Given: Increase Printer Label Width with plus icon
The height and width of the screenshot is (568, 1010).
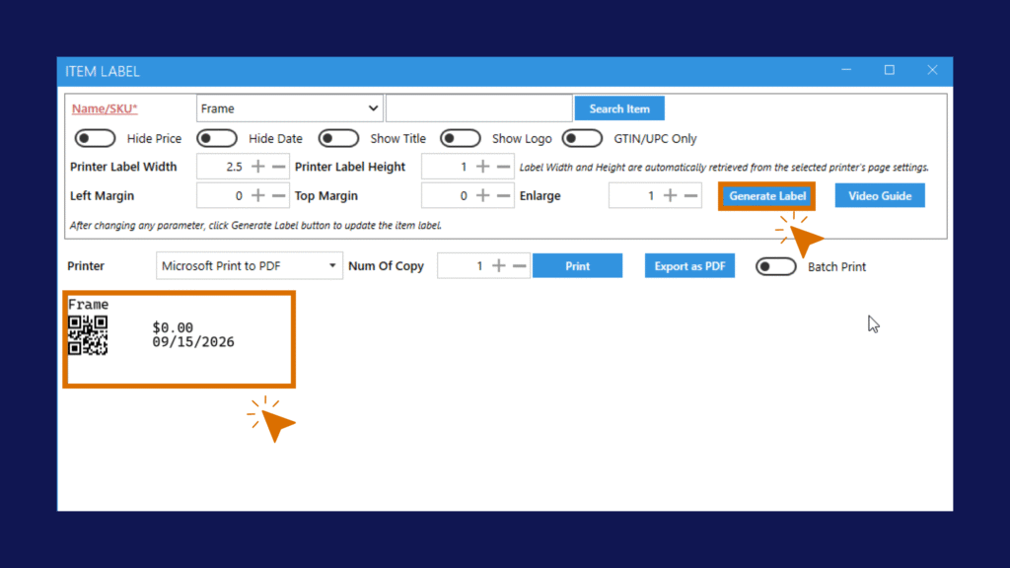Looking at the screenshot, I should pos(257,167).
